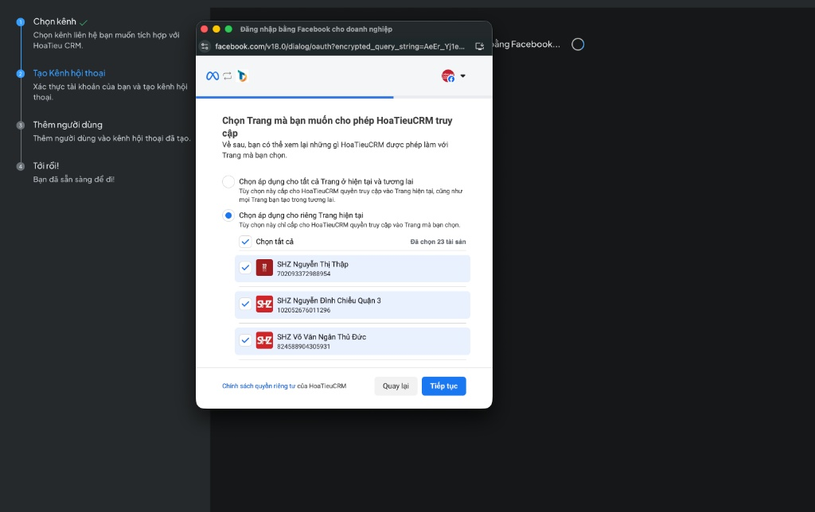
Task: Toggle SHZ Võ Văn Ngân Thủ Đức checkbox
Action: 245,340
